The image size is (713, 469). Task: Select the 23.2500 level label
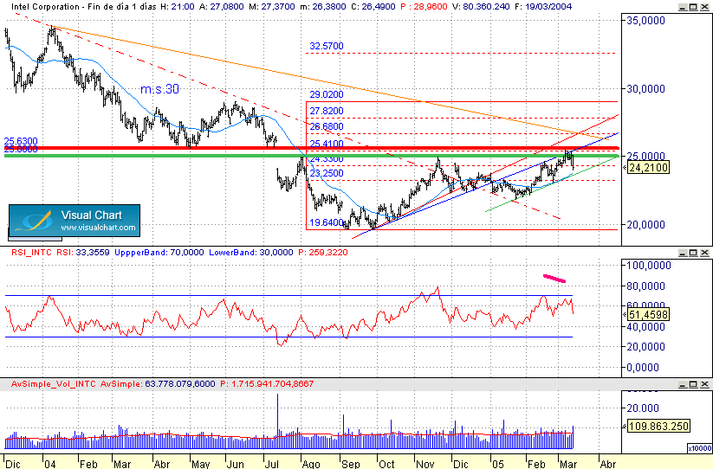[327, 173]
